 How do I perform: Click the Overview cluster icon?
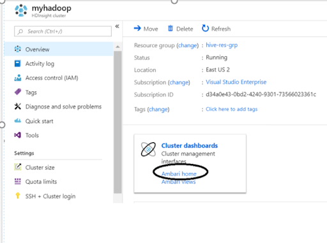pos(18,49)
